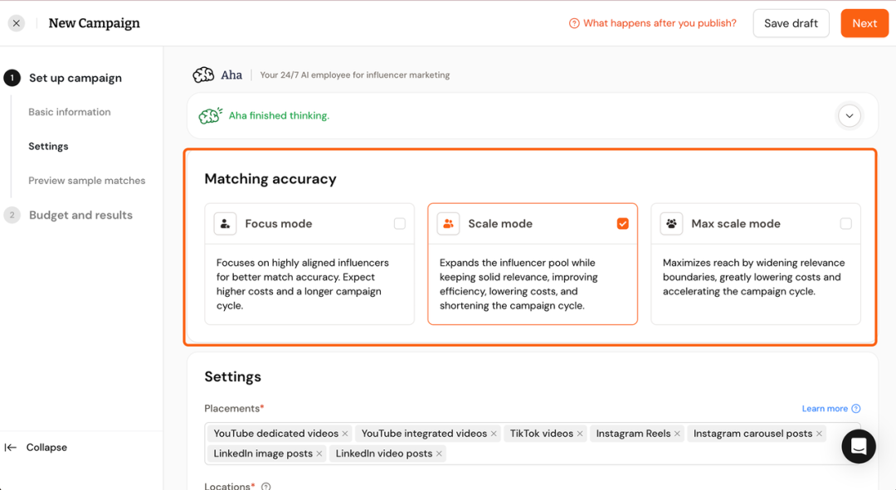Open Preview sample matches section

pos(87,181)
